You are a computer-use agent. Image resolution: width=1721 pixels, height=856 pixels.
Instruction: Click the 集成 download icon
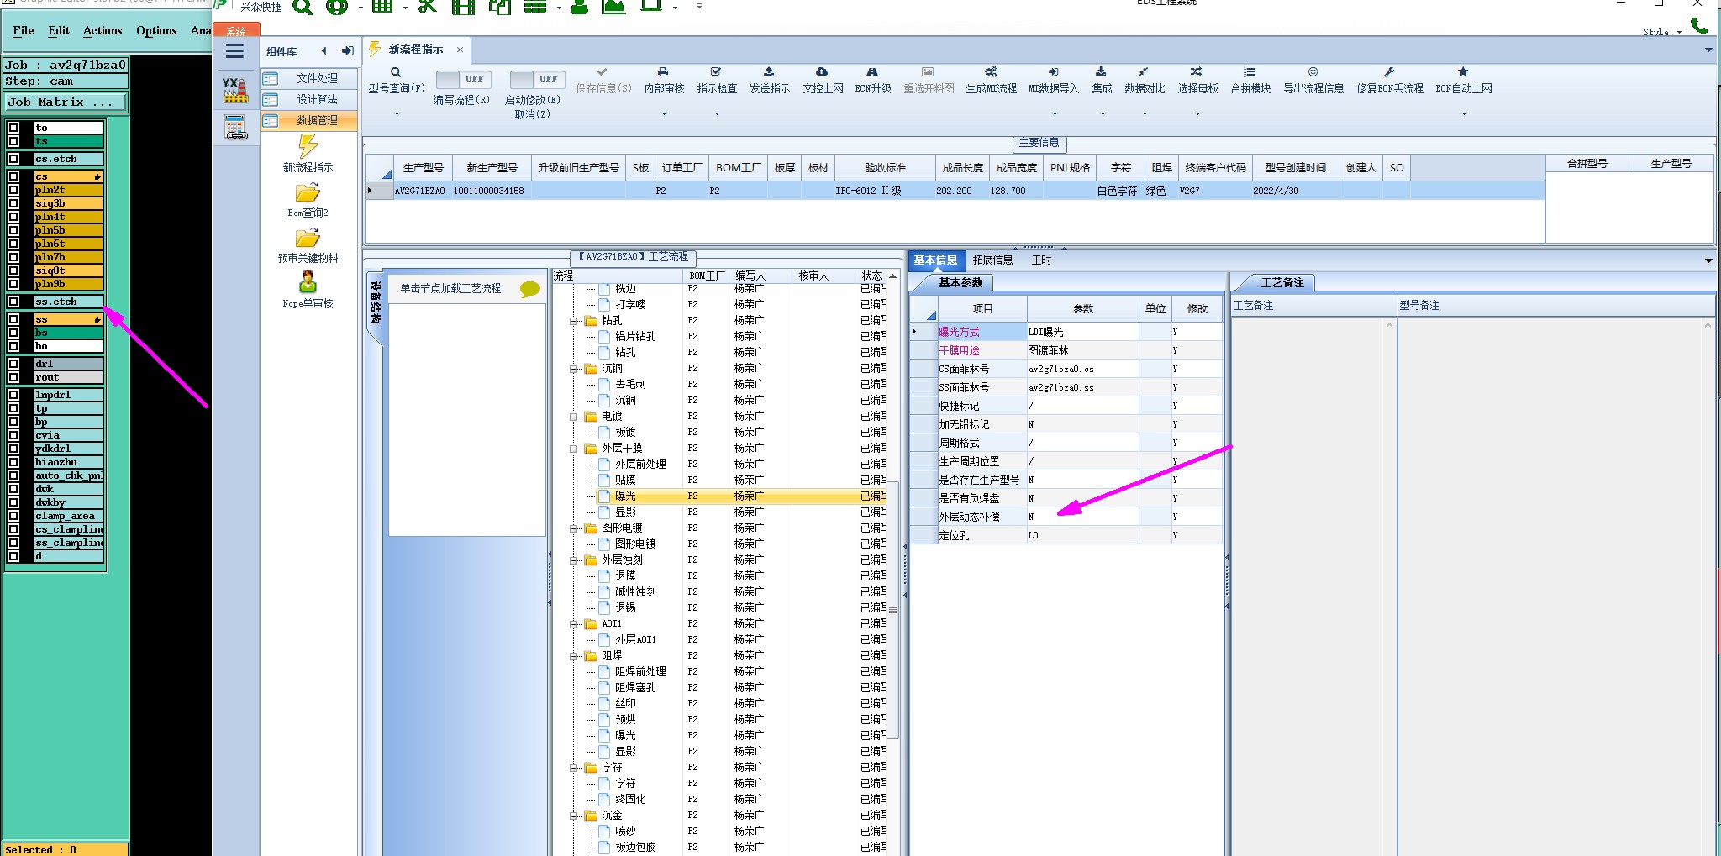[x=1101, y=72]
